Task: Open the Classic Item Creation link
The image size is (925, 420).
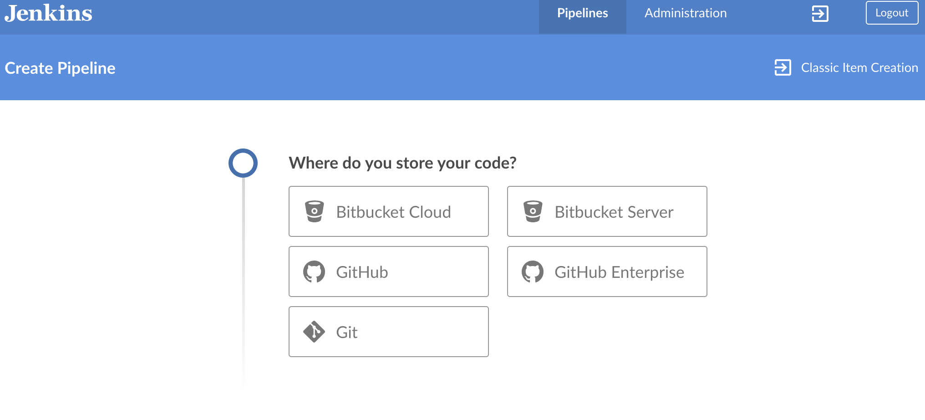Action: click(x=859, y=67)
